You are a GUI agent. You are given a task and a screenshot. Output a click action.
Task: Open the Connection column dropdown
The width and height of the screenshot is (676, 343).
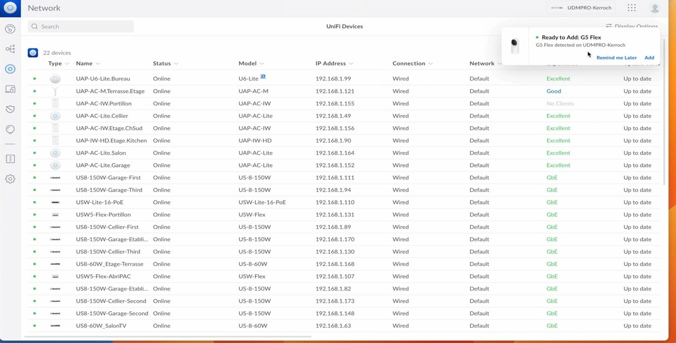[430, 64]
